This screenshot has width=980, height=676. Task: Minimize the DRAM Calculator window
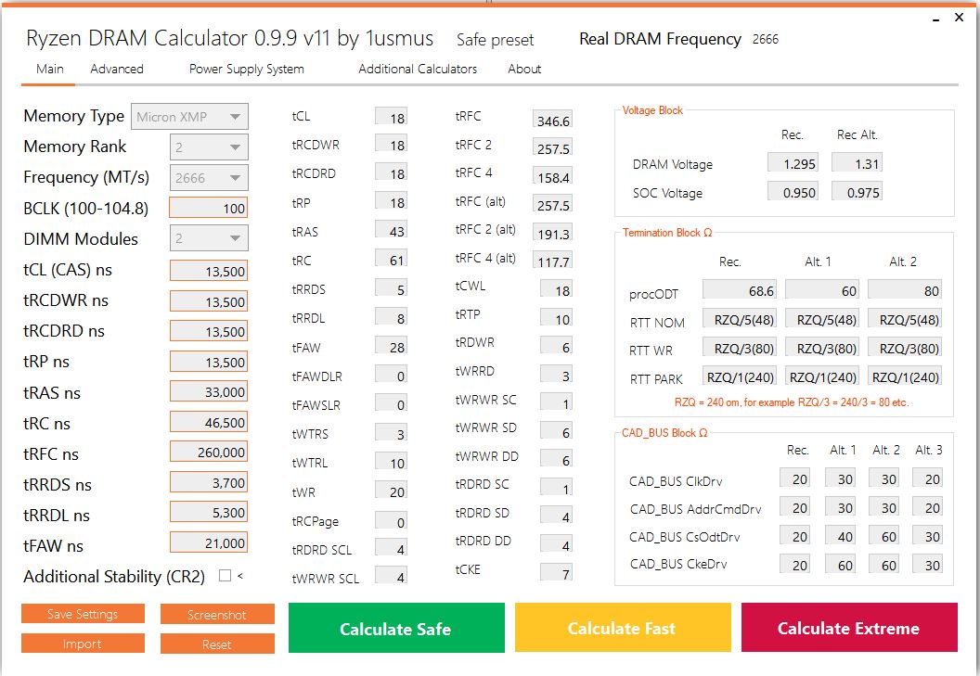[x=935, y=19]
